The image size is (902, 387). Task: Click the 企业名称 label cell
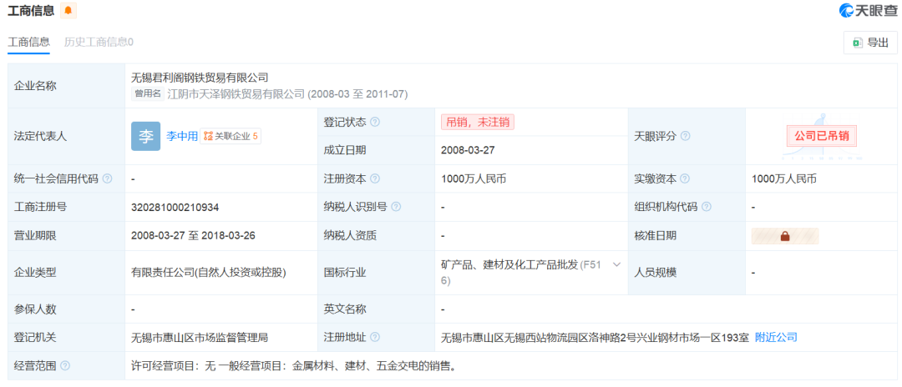[x=66, y=86]
